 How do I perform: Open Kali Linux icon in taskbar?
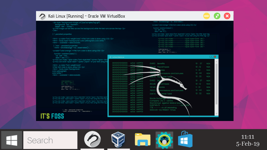[x=92, y=140]
